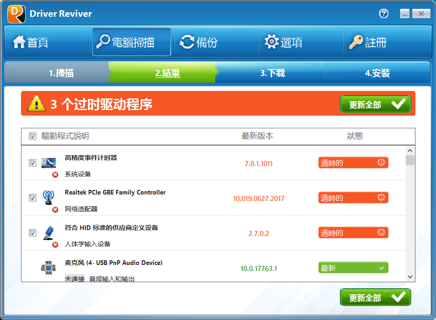This screenshot has width=436, height=320.
Task: Click the house icon next to 首頁
Action: 19,42
